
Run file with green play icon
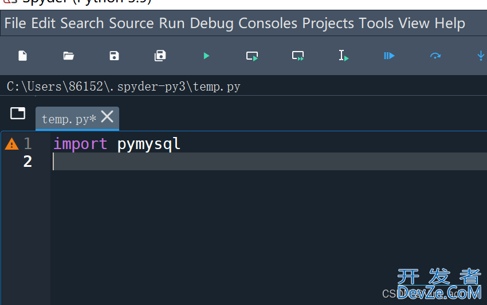(206, 56)
